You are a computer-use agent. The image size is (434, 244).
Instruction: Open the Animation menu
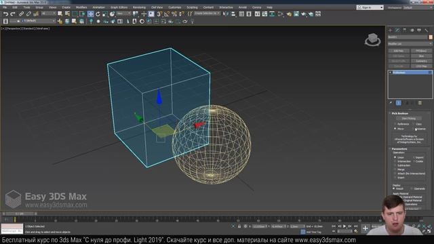click(98, 7)
